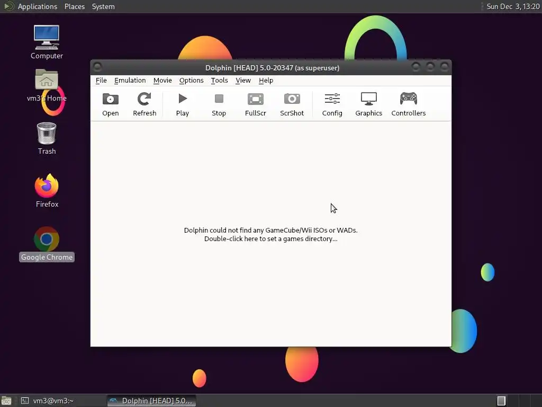The height and width of the screenshot is (407, 542).
Task: Open the Controllers settings
Action: (x=409, y=104)
